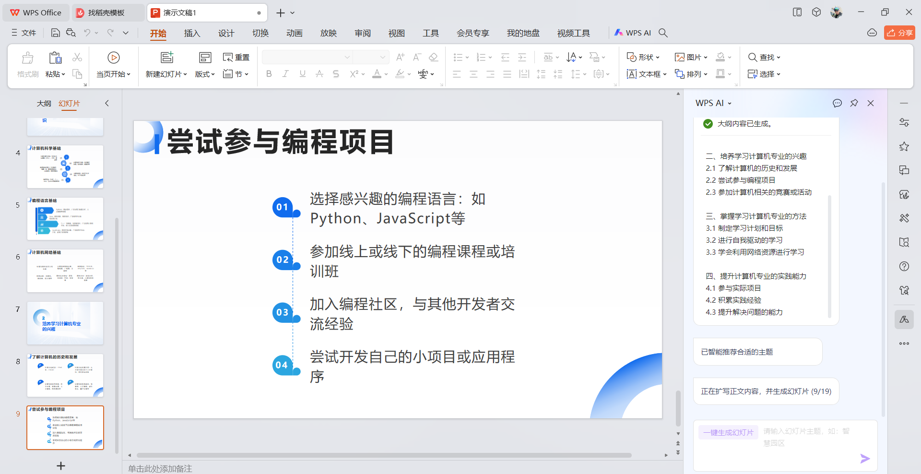921x474 pixels.
Task: Toggle Bold formatting
Action: click(269, 74)
